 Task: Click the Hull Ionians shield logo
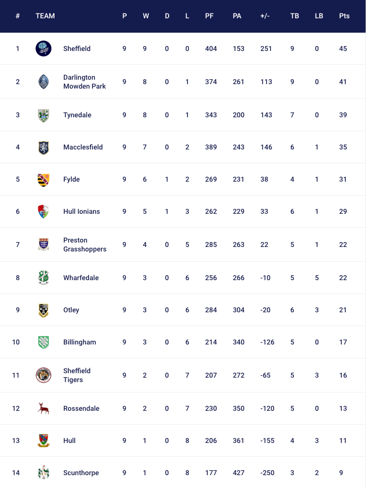click(x=44, y=211)
